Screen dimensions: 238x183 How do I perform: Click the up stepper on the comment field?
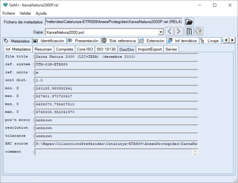[x=195, y=151]
